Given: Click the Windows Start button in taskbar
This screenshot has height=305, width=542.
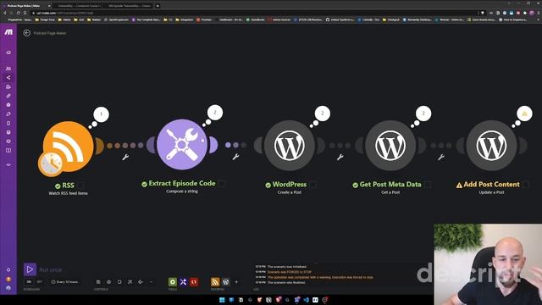Looking at the screenshot, I should [x=222, y=300].
